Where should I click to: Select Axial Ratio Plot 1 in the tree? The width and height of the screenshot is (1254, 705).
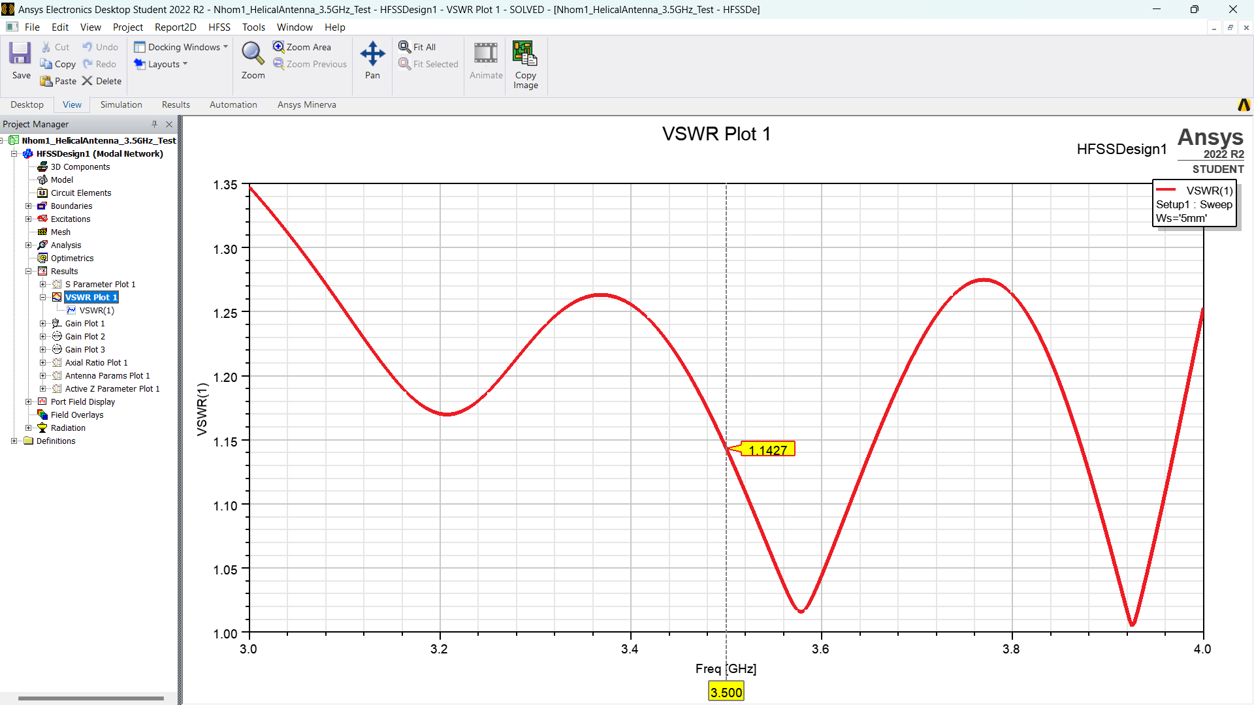96,362
